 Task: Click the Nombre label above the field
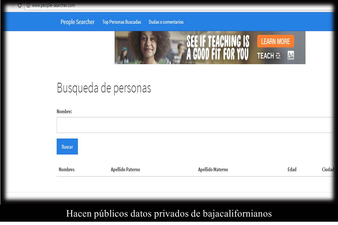[64, 111]
